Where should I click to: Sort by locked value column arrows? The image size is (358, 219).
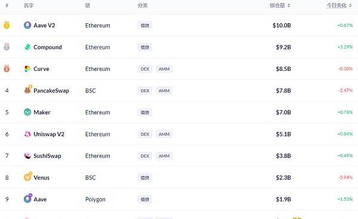[289, 5]
